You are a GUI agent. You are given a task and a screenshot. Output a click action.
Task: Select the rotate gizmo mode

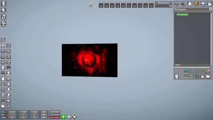point(69,117)
